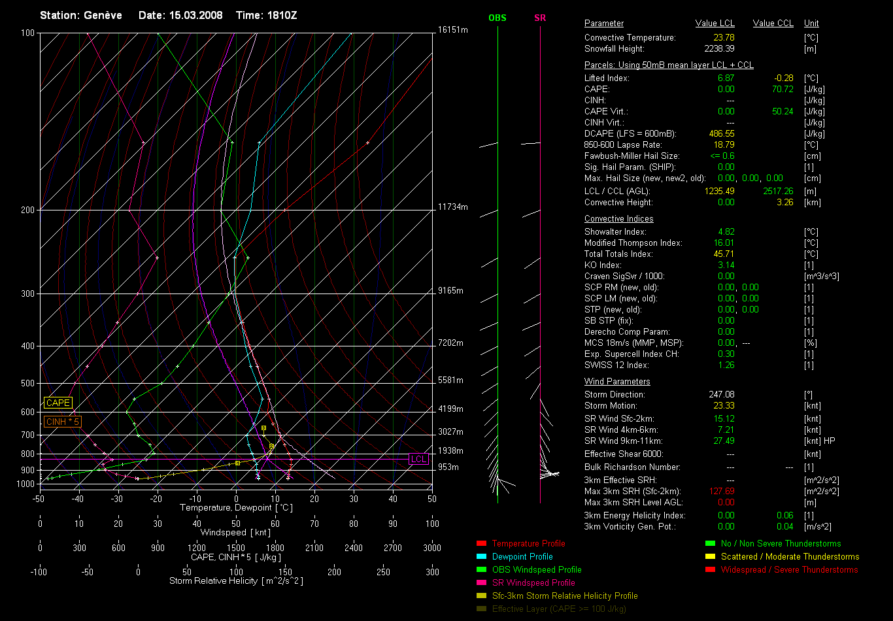
Task: Click the magenta LCL marker label
Action: [x=418, y=459]
